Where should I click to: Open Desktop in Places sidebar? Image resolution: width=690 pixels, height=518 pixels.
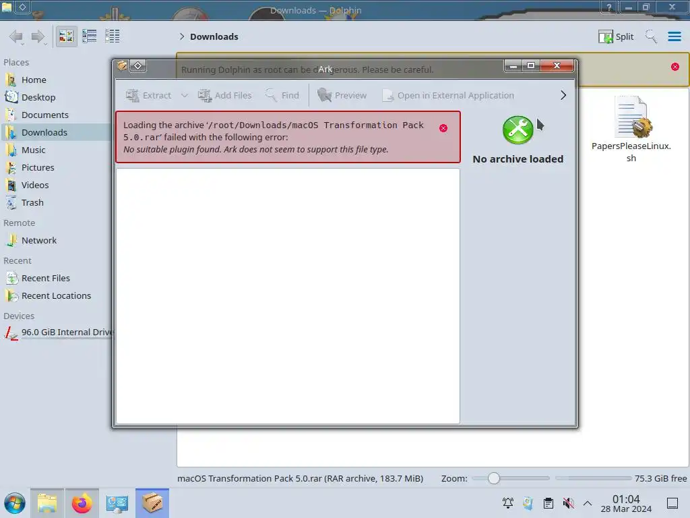click(x=55, y=97)
